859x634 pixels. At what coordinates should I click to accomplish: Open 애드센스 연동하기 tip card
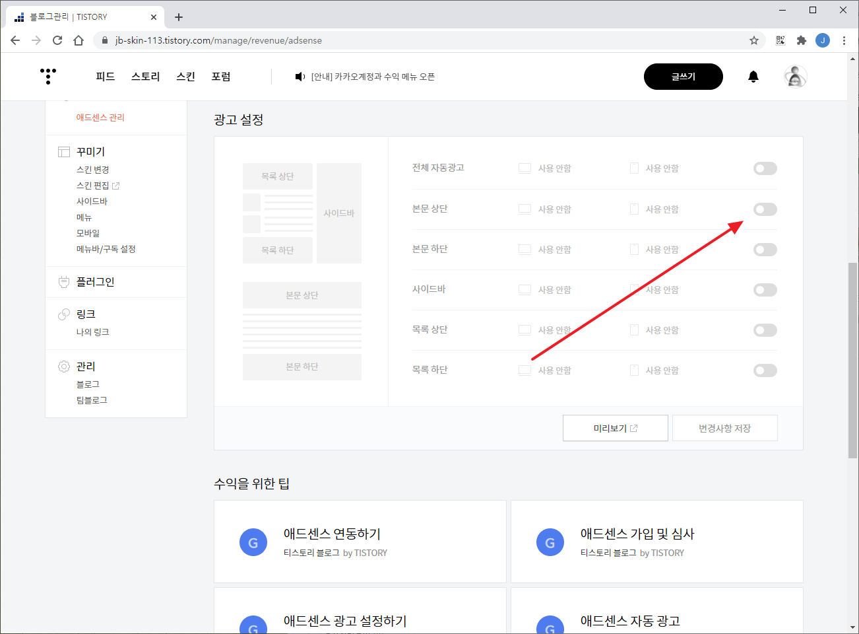pyautogui.click(x=360, y=542)
